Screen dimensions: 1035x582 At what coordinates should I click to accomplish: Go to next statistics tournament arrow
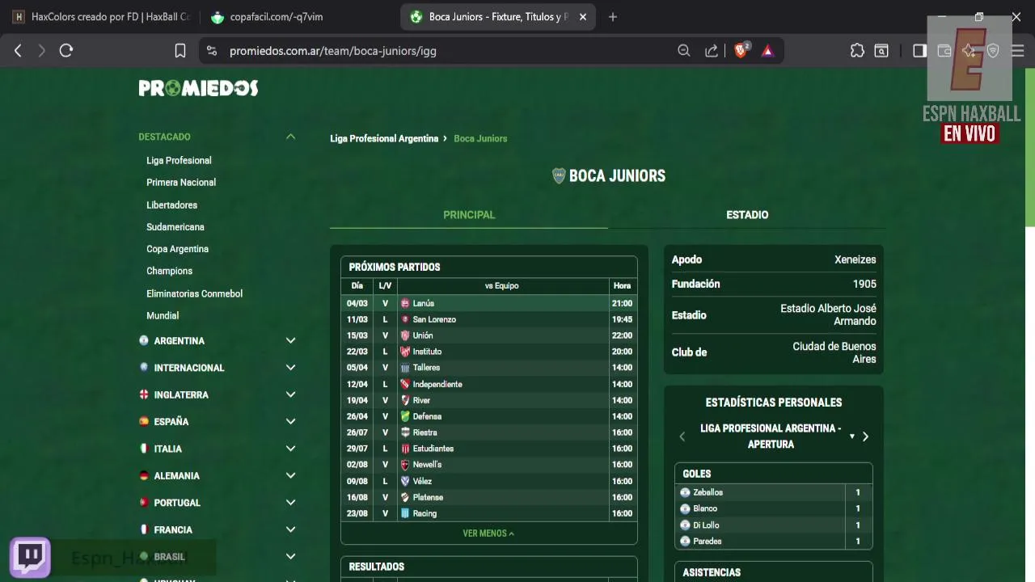[x=865, y=436]
